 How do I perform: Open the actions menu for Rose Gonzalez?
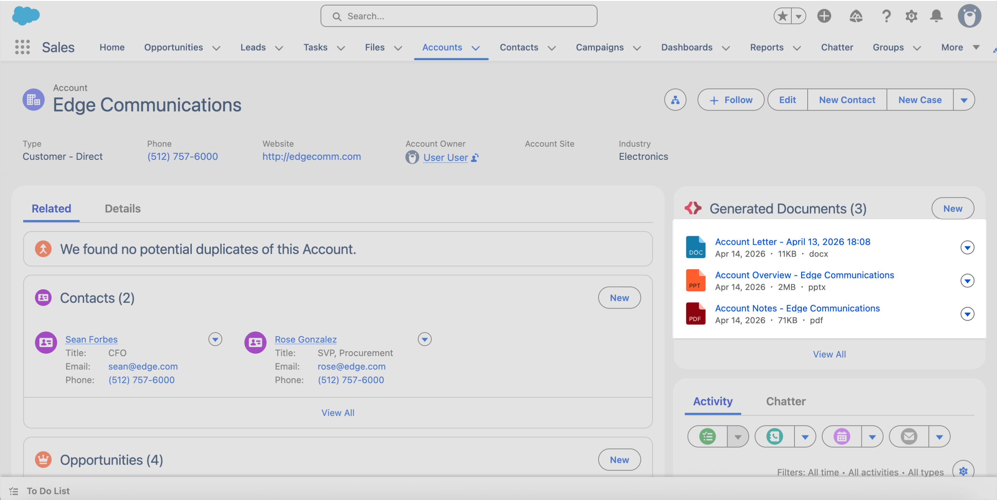[x=424, y=339]
